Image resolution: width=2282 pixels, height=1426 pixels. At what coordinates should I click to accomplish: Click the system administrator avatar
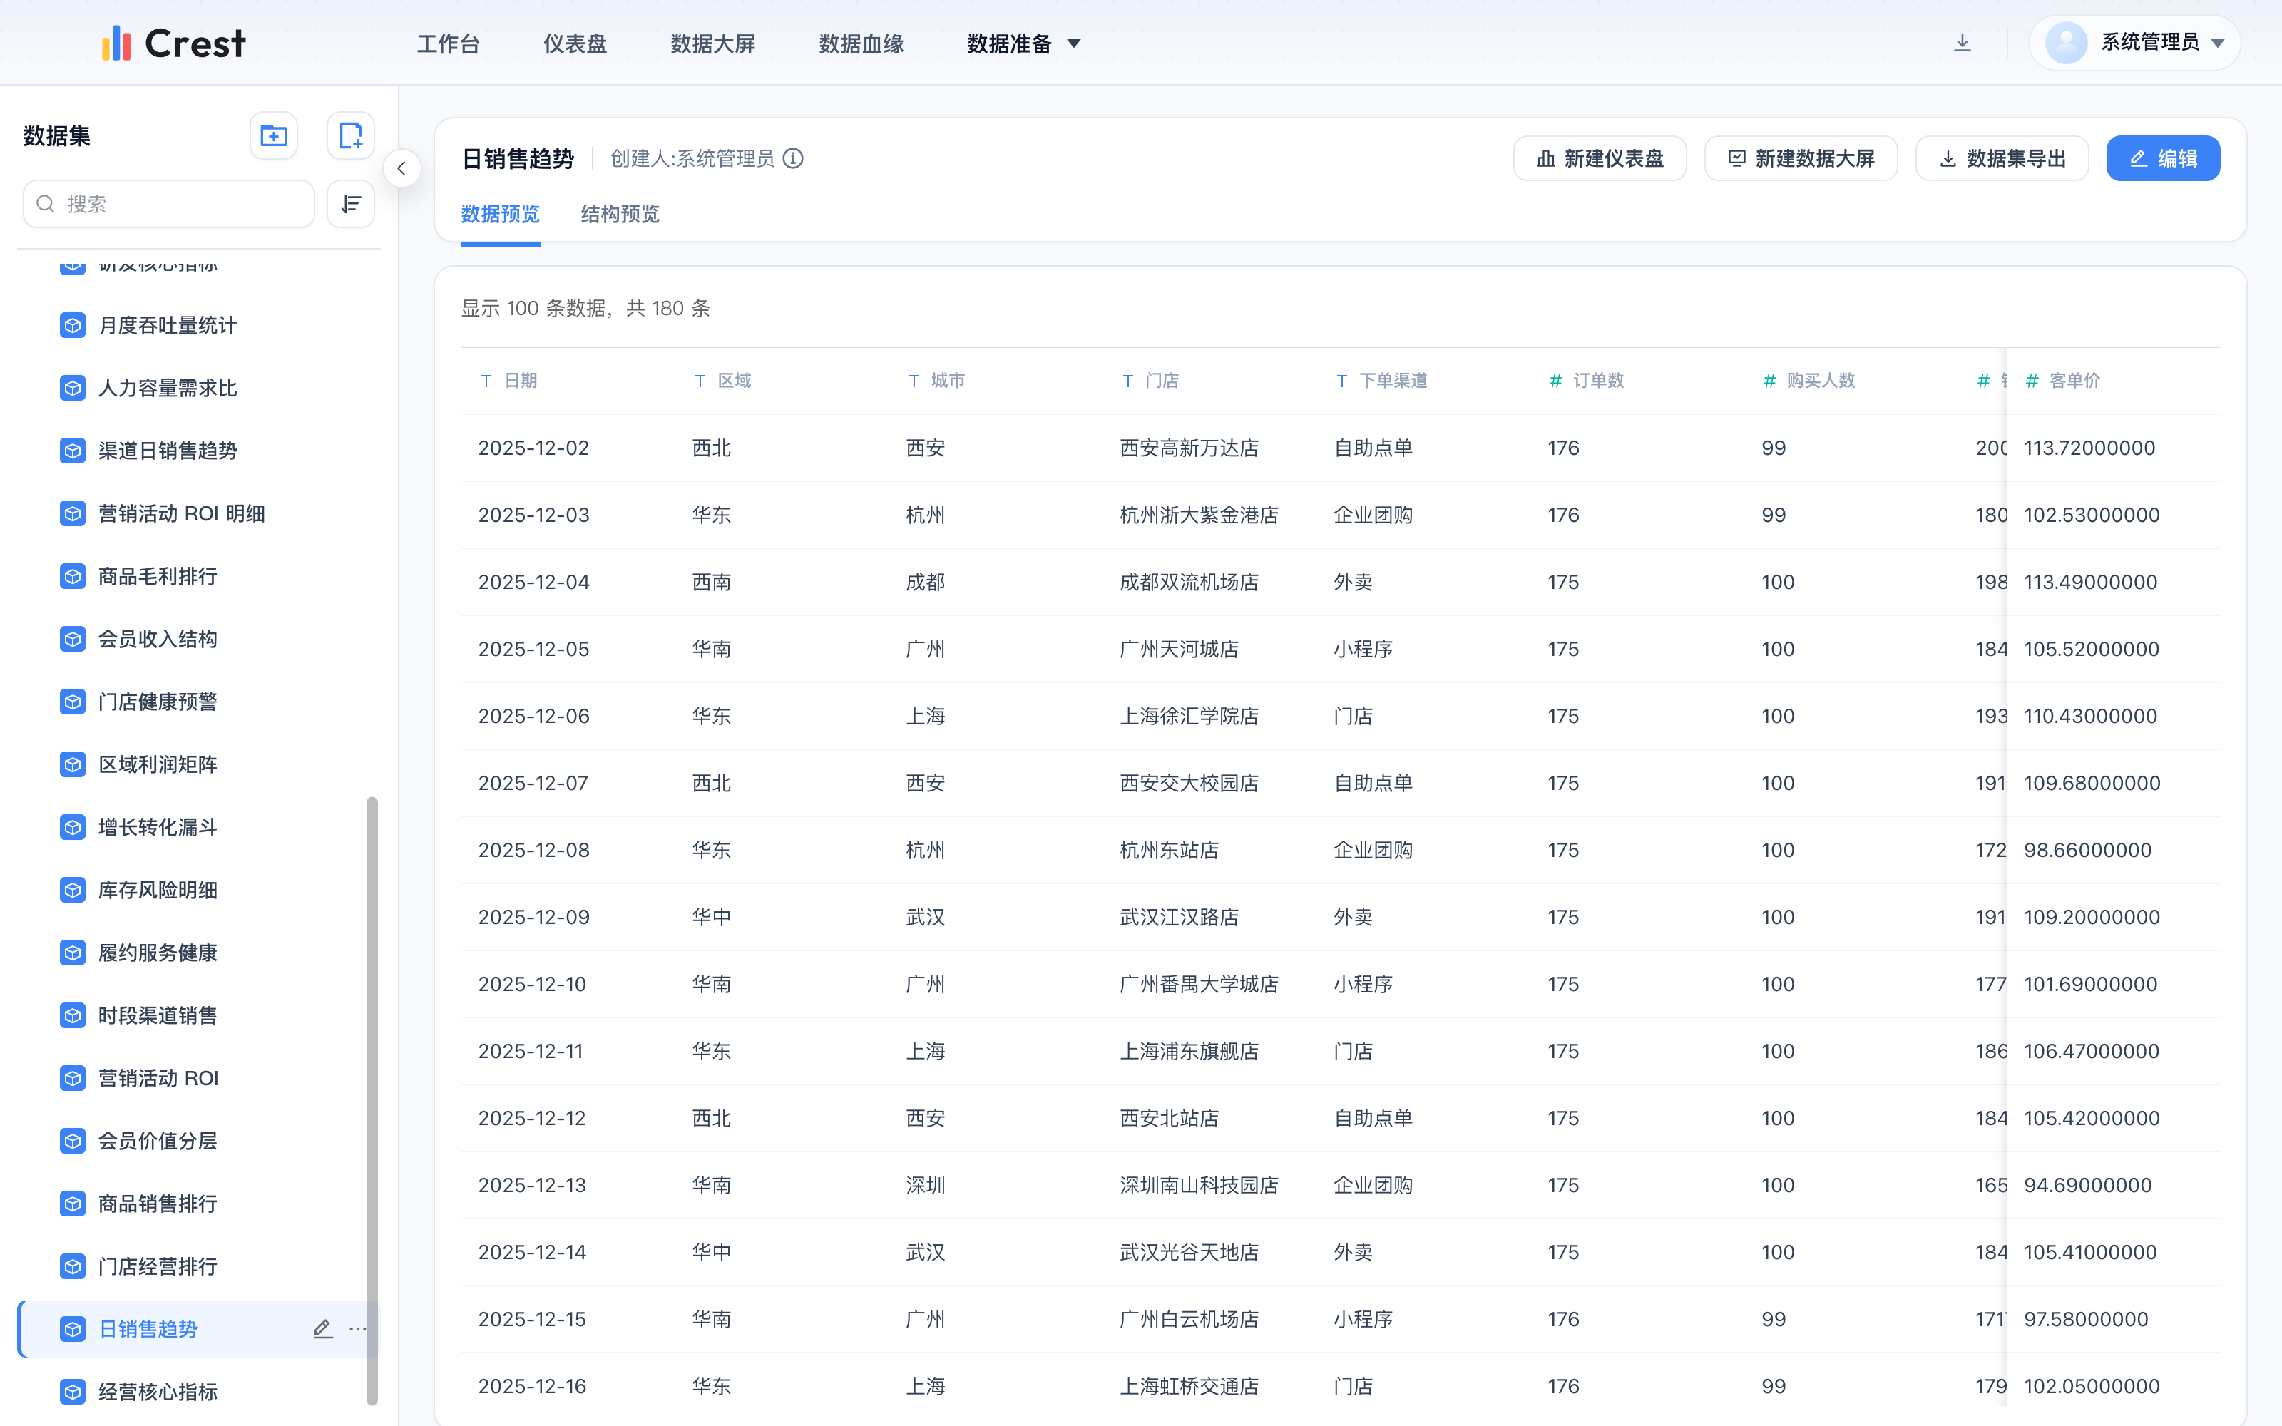[2066, 43]
